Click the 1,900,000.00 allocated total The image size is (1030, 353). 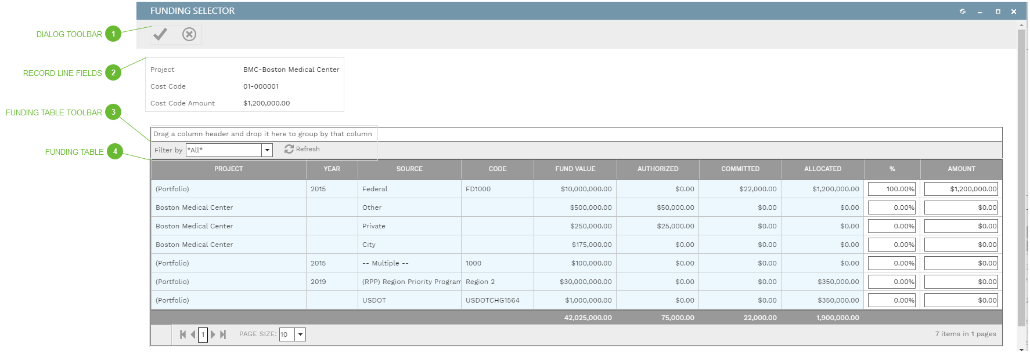pyautogui.click(x=838, y=318)
